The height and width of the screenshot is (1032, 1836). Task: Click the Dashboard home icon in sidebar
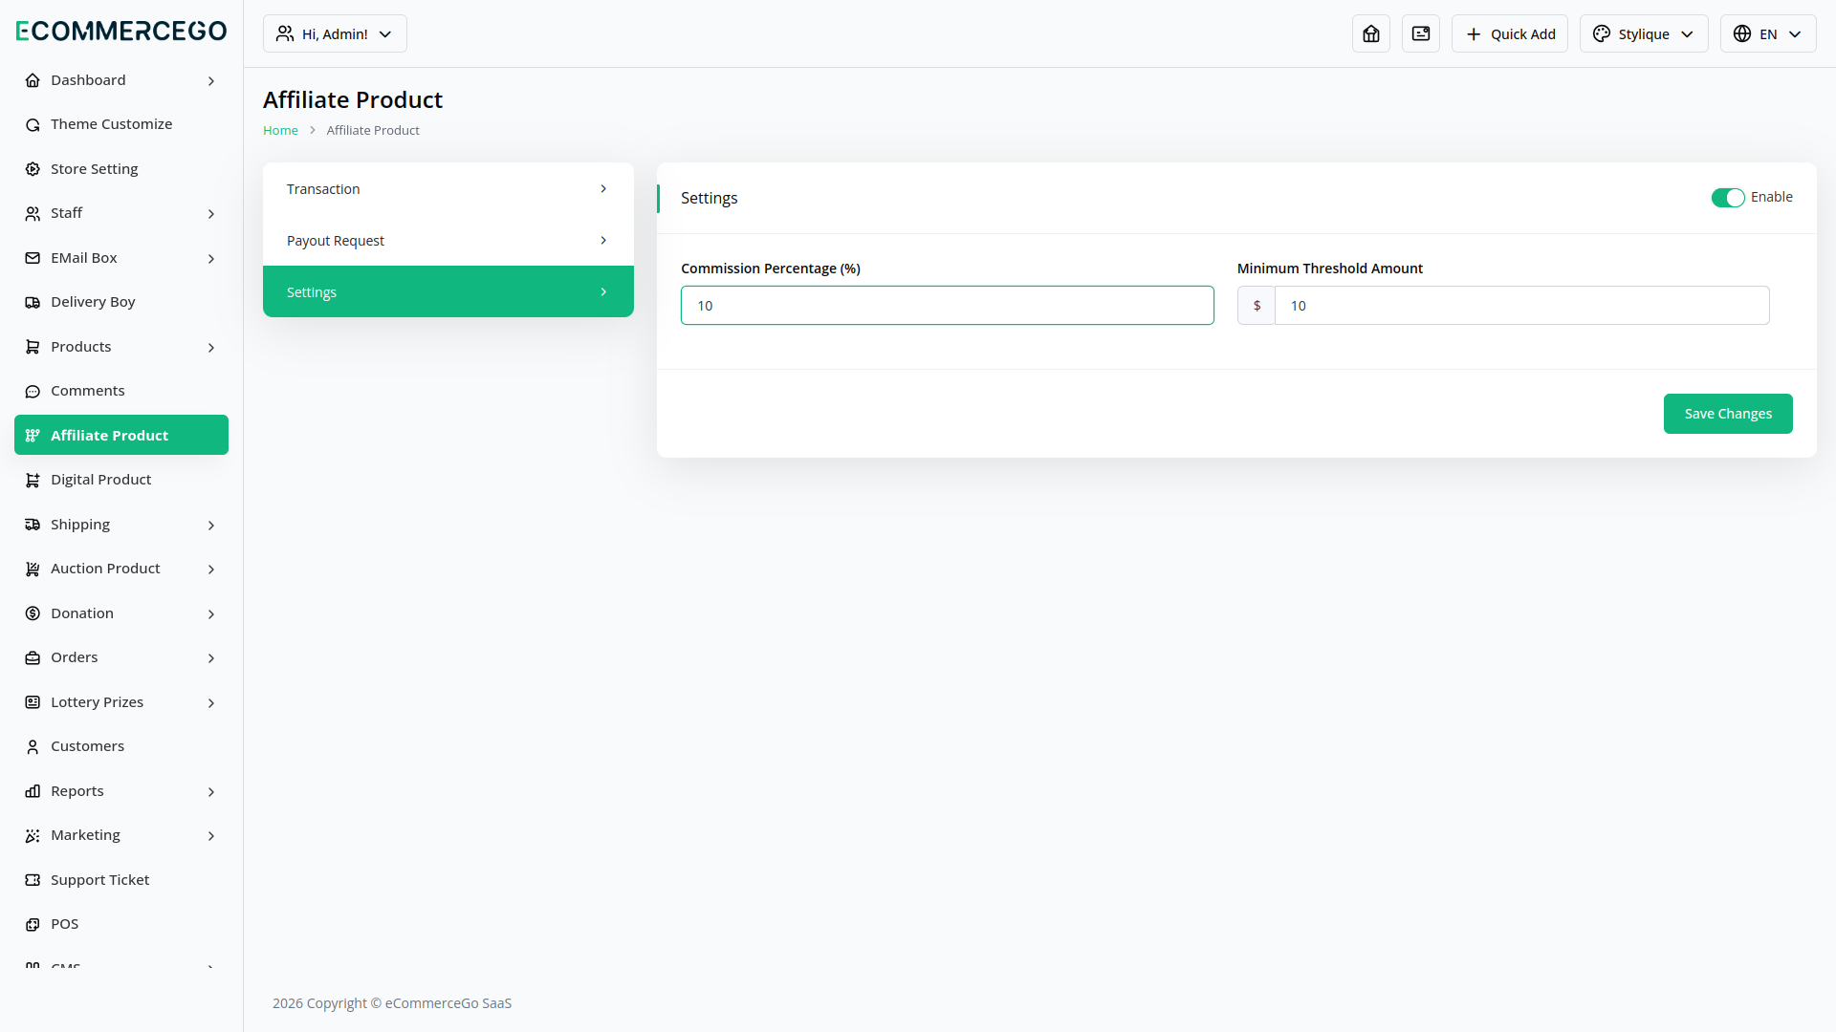click(33, 80)
